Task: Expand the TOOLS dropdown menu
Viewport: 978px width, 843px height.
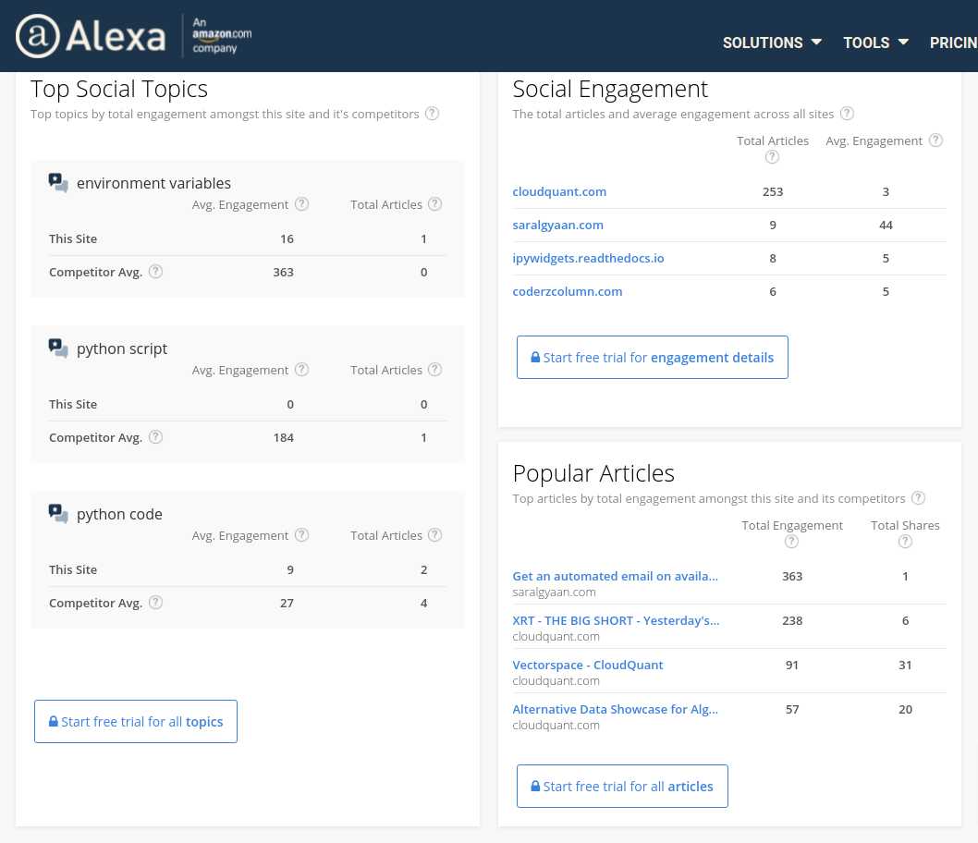Action: click(875, 43)
